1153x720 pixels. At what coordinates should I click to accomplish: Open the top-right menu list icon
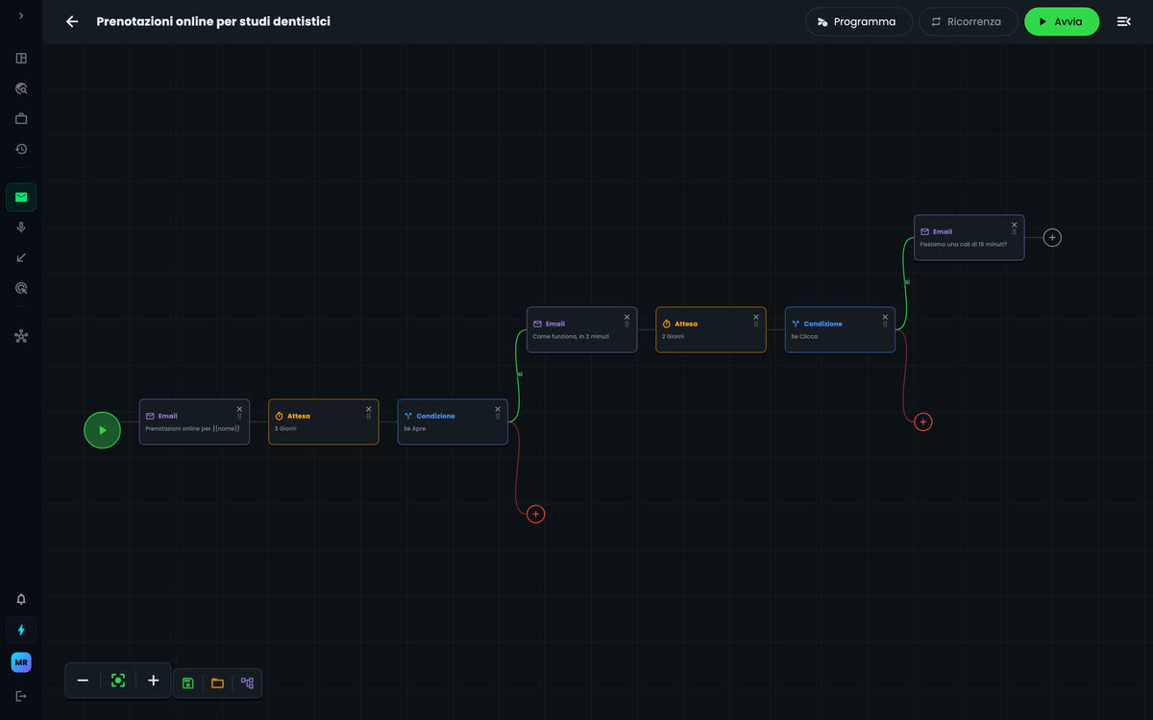[x=1124, y=21]
